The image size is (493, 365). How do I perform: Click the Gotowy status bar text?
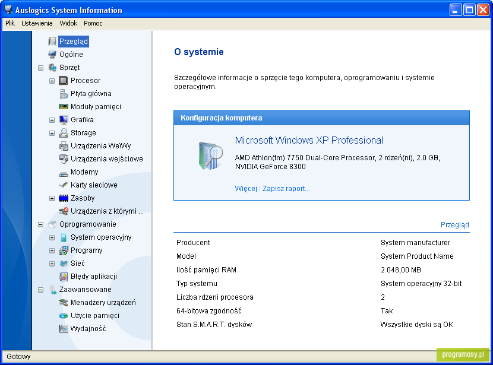(x=18, y=357)
